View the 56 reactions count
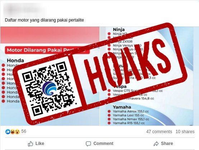Image resolution: width=199 pixels, height=150 pixels. pyautogui.click(x=24, y=131)
